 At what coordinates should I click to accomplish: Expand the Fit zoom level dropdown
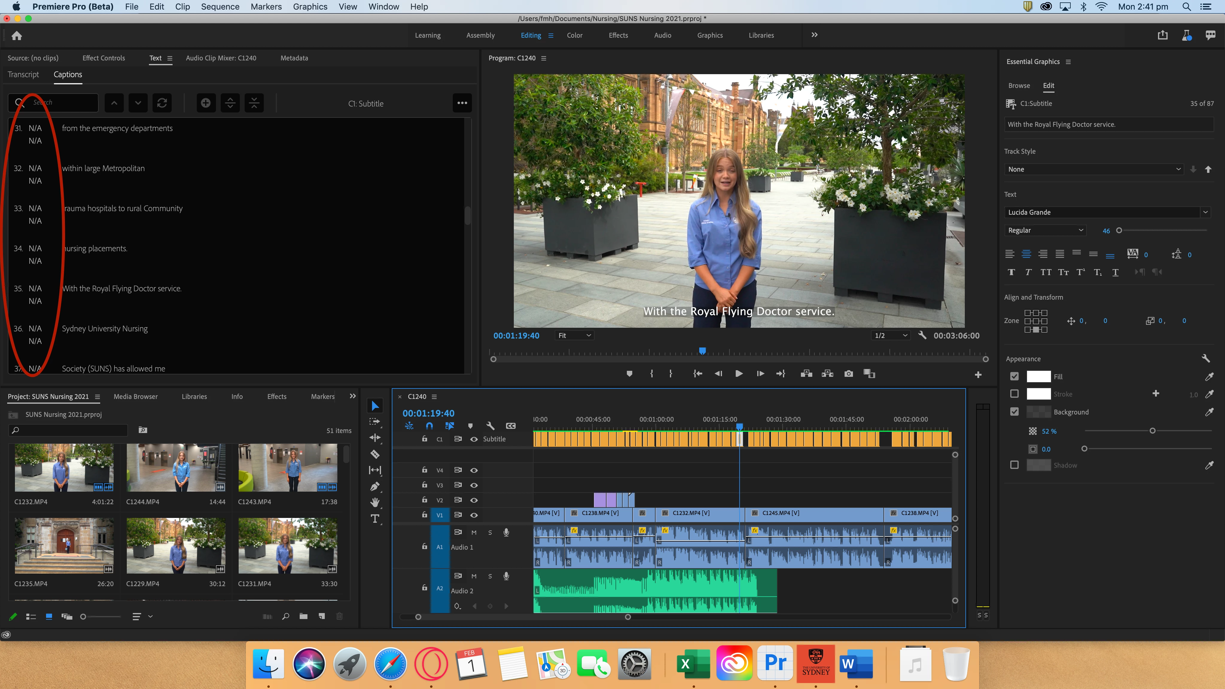point(574,336)
